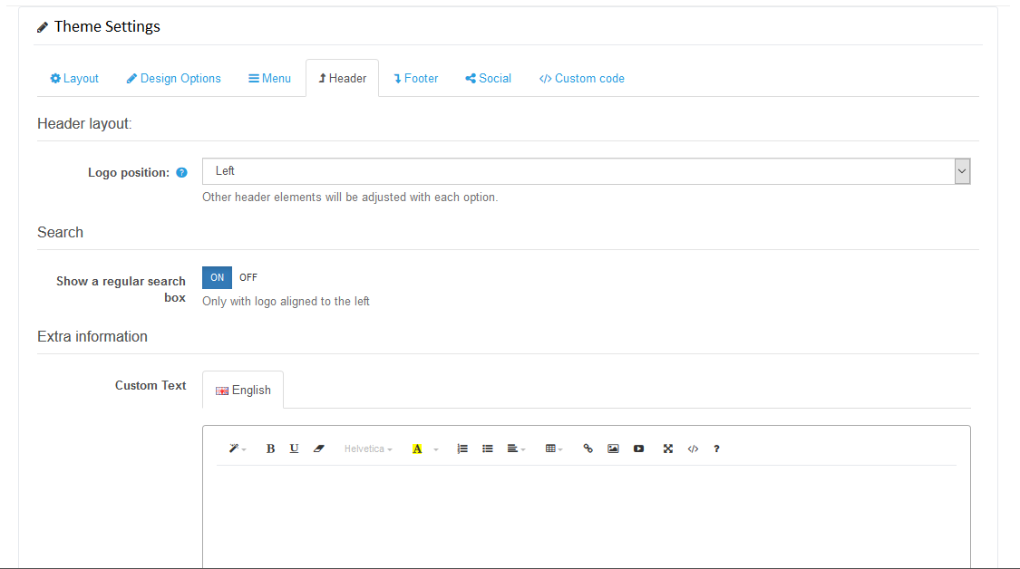Open the magic wand style dropdown
Image resolution: width=1020 pixels, height=569 pixels.
[x=237, y=448]
